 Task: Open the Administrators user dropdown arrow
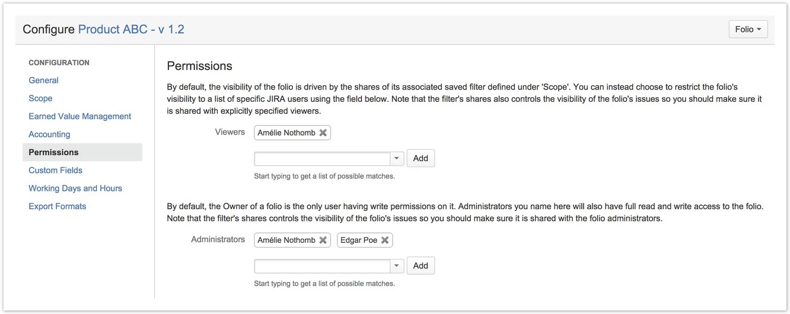point(397,265)
